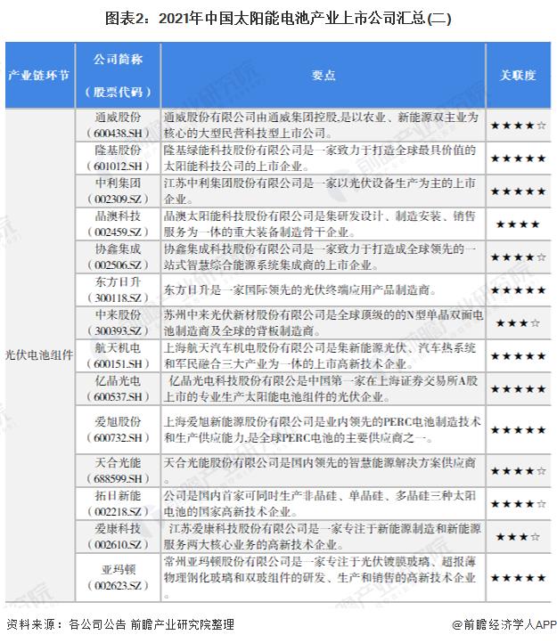Select the 产业链环节 column header
Screen dimensions: 557x643
39,75
